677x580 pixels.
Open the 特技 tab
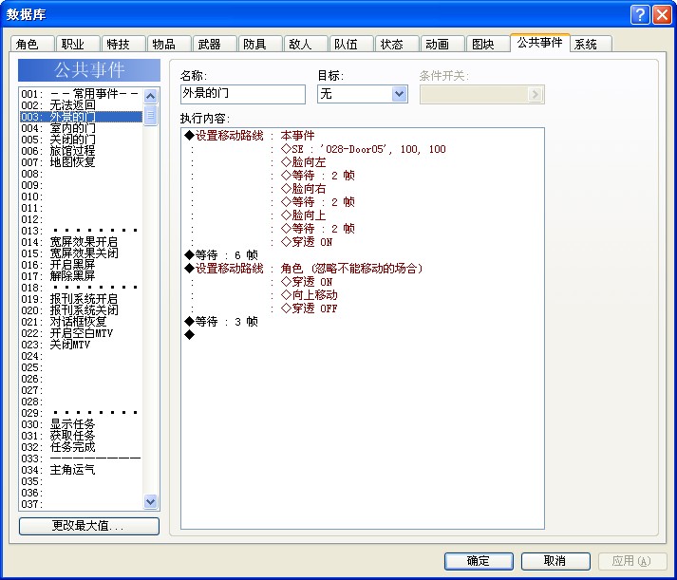click(123, 44)
